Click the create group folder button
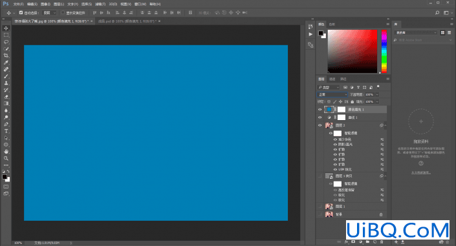 point(367,241)
